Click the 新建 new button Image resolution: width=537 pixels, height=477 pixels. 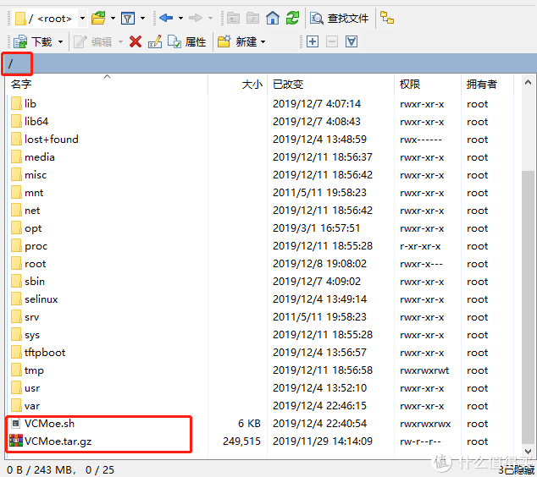click(236, 42)
